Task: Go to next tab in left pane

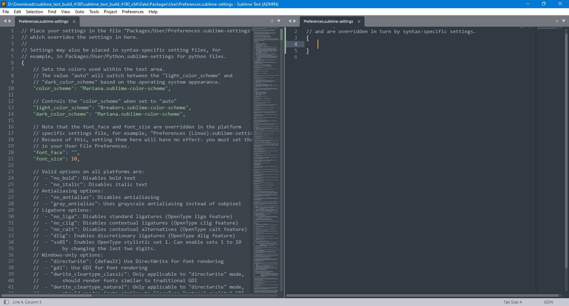Action: click(10, 21)
